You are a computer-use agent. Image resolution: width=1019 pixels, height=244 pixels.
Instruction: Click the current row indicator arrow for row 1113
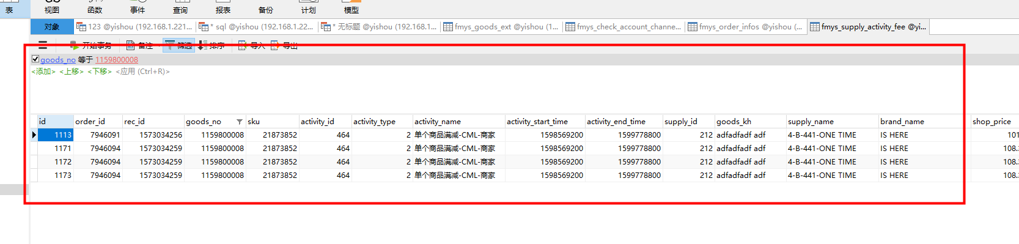34,135
